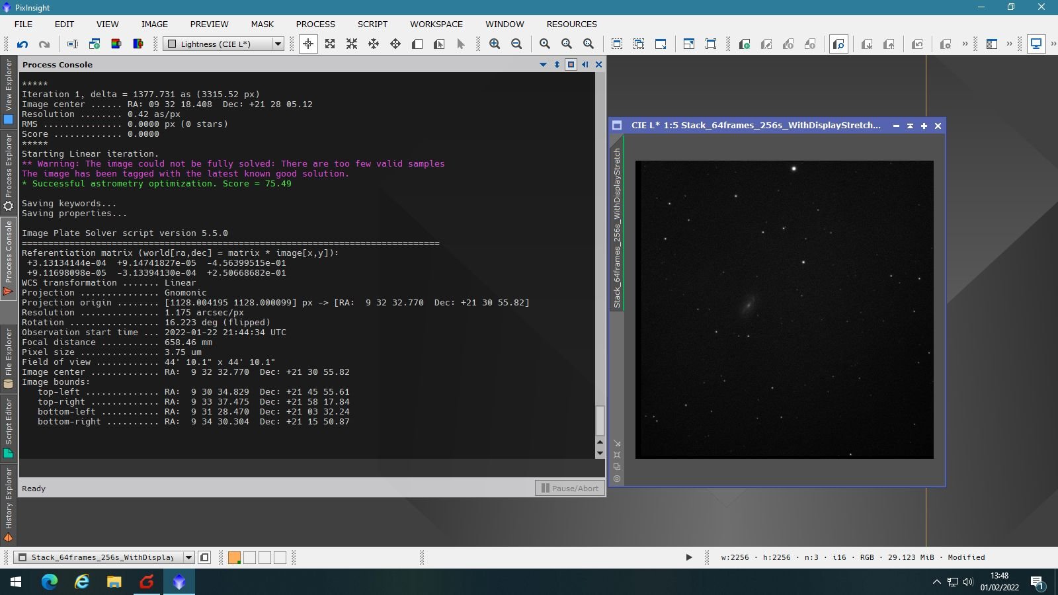This screenshot has width=1058, height=595.
Task: Open the Lightness (CIE L*) display channel dropdown
Action: [x=224, y=44]
